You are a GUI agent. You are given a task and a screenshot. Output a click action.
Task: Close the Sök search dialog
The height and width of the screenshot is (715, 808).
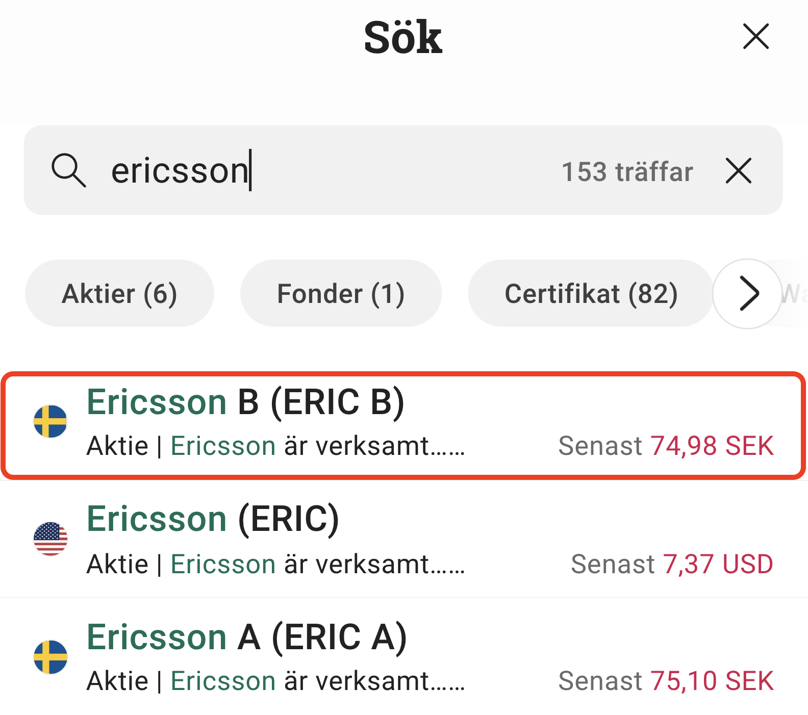[755, 37]
